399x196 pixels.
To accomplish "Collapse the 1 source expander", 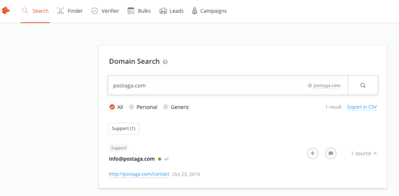I will point(364,153).
